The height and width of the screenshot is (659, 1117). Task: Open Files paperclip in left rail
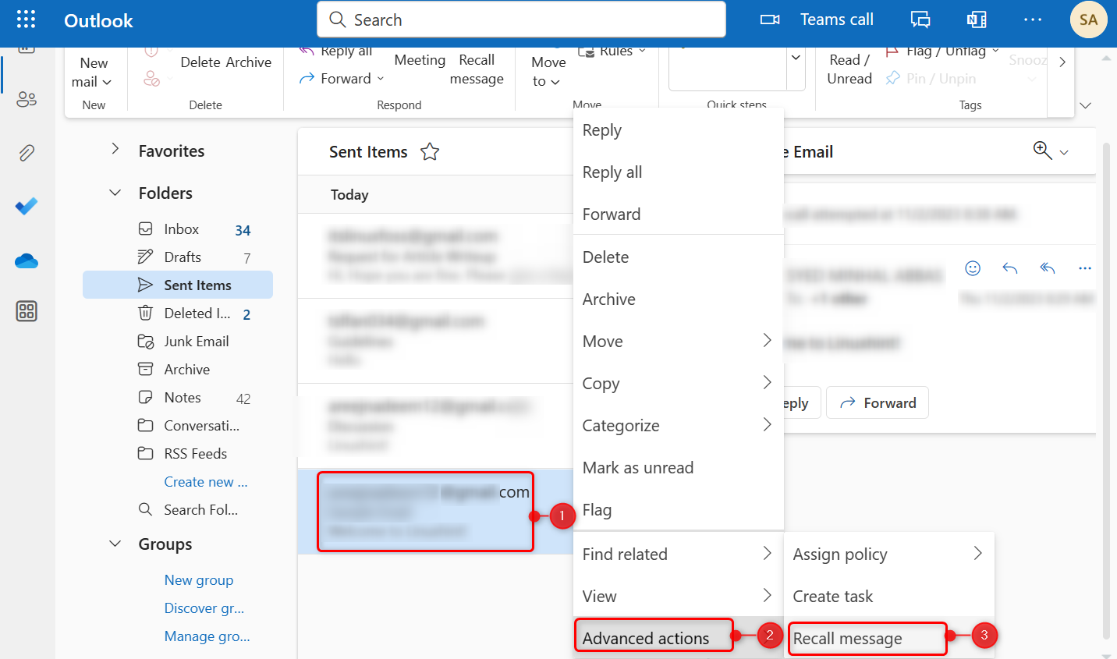[x=27, y=153]
